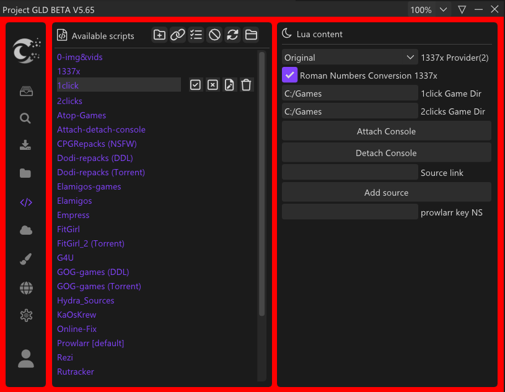The width and height of the screenshot is (505, 392).
Task: Click the Add source button
Action: pos(386,192)
